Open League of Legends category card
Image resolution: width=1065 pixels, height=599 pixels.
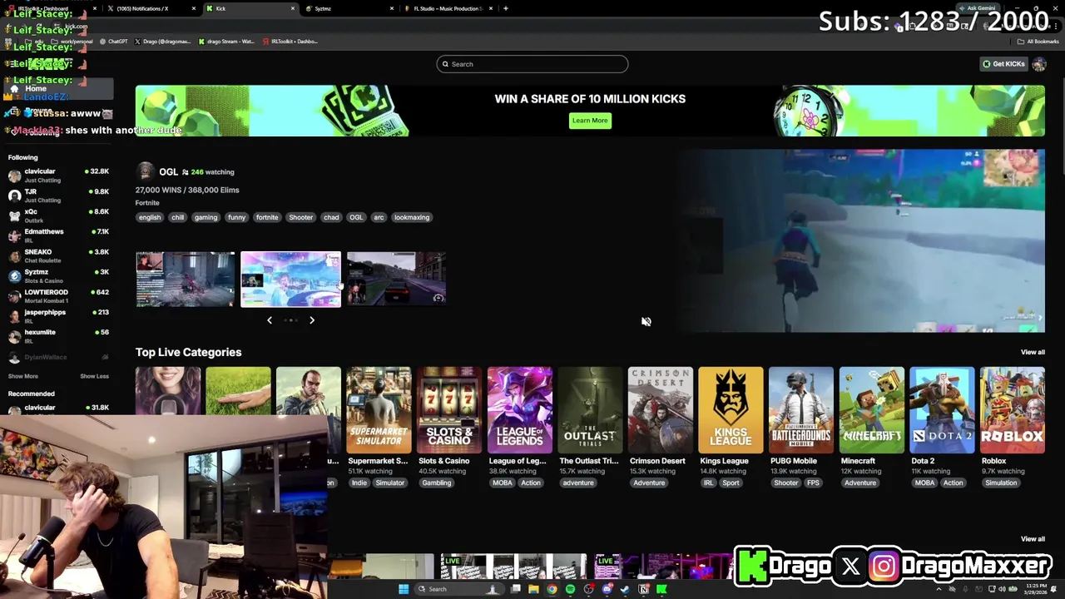tap(519, 410)
